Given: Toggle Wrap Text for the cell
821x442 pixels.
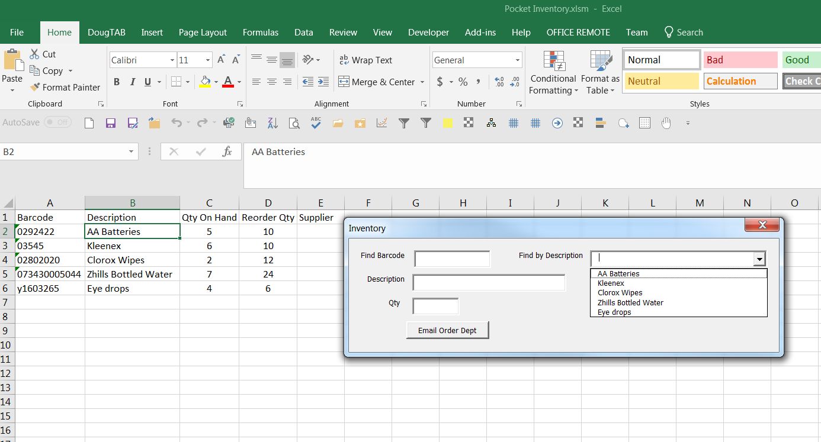Looking at the screenshot, I should point(365,60).
